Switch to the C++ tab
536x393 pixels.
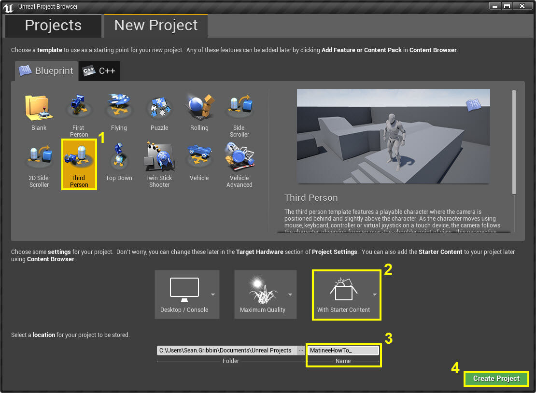pos(99,71)
